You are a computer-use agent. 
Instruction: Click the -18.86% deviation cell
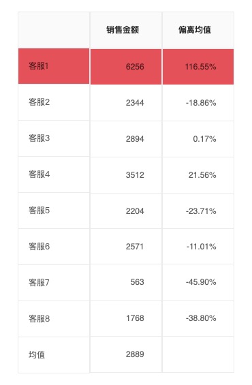[198, 103]
